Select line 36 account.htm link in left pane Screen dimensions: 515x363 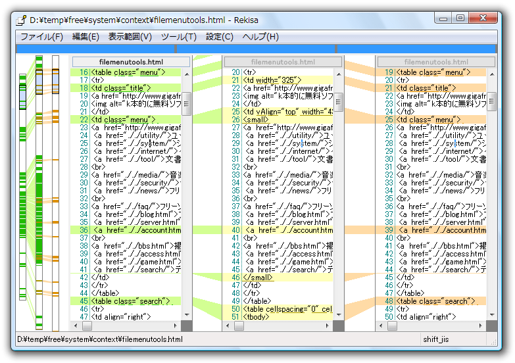(x=126, y=230)
